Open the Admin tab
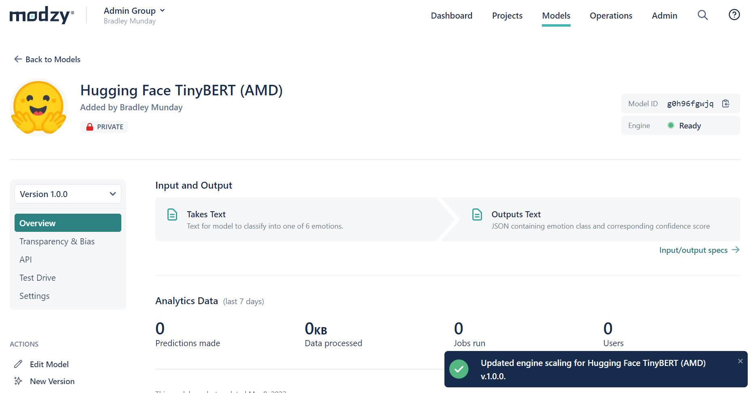 [x=664, y=16]
